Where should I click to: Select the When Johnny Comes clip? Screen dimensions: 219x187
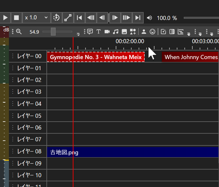pyautogui.click(x=191, y=57)
